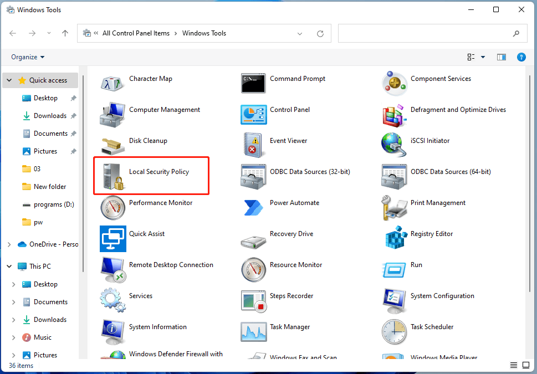This screenshot has height=374, width=537.
Task: Select pinned Pictures in Quick access
Action: [45, 151]
